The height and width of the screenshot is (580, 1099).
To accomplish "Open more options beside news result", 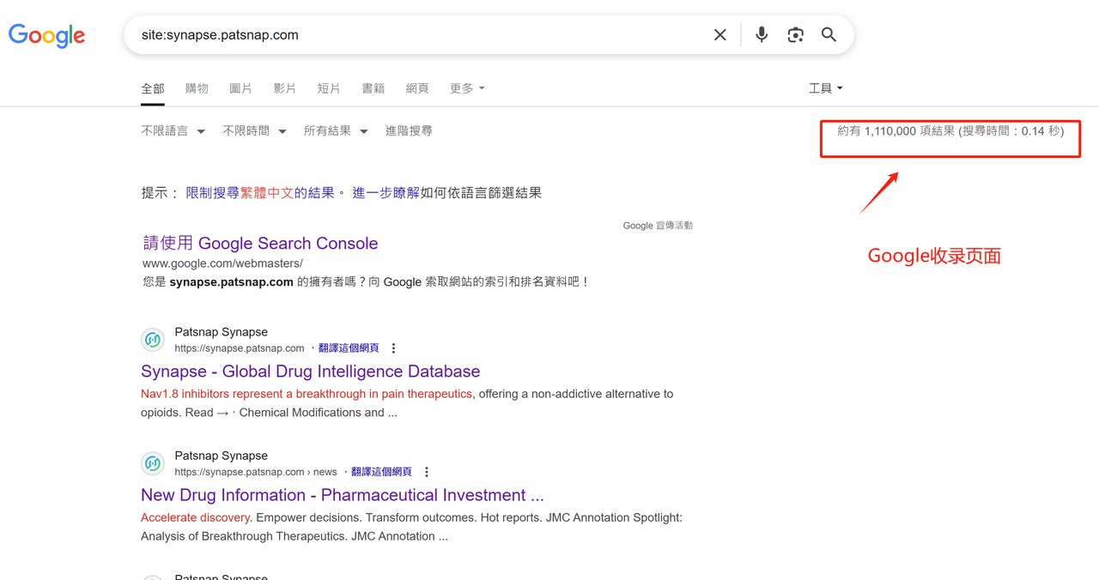I will (427, 472).
